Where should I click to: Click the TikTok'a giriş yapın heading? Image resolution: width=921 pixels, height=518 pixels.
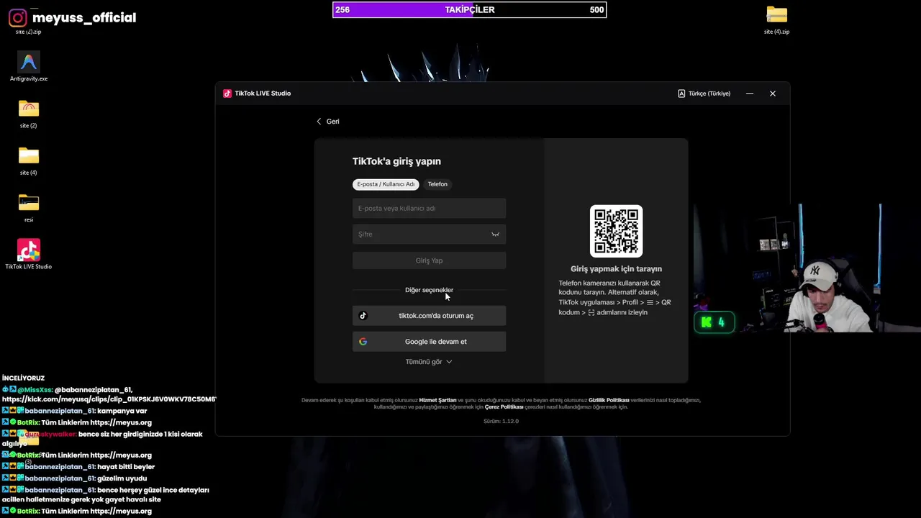(x=396, y=161)
